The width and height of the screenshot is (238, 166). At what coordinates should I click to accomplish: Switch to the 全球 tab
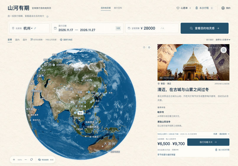click(x=10, y=40)
